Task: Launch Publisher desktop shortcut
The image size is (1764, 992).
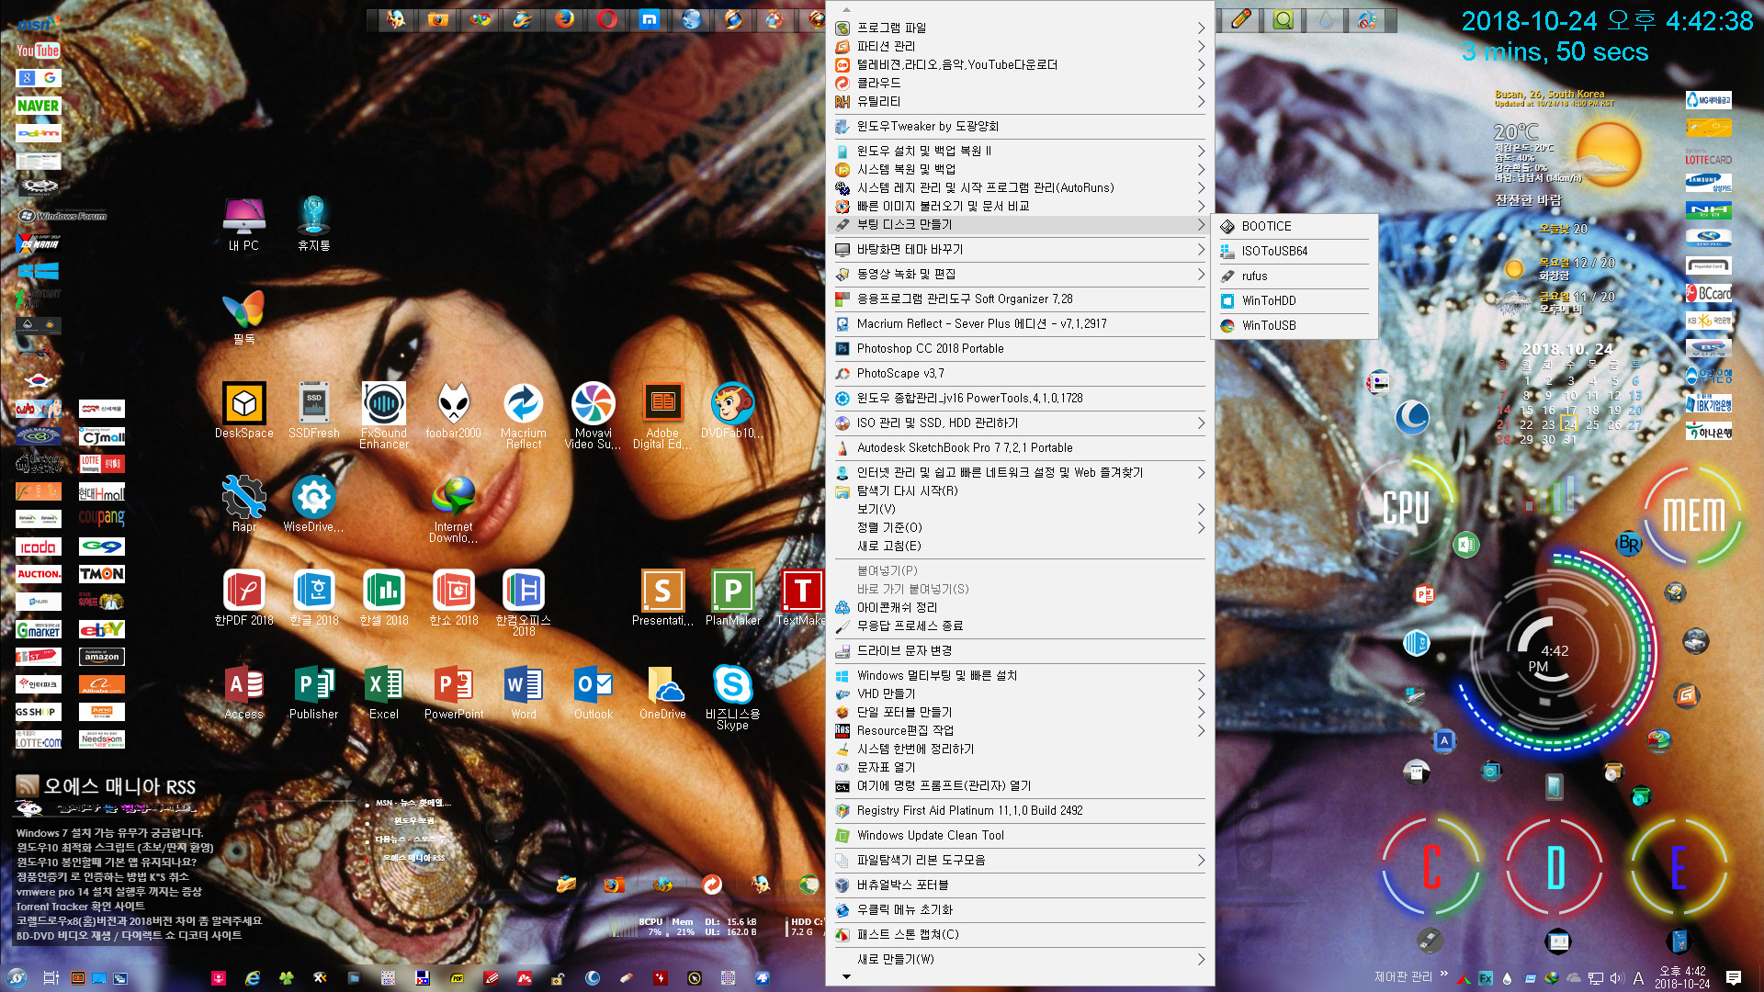Action: click(313, 692)
